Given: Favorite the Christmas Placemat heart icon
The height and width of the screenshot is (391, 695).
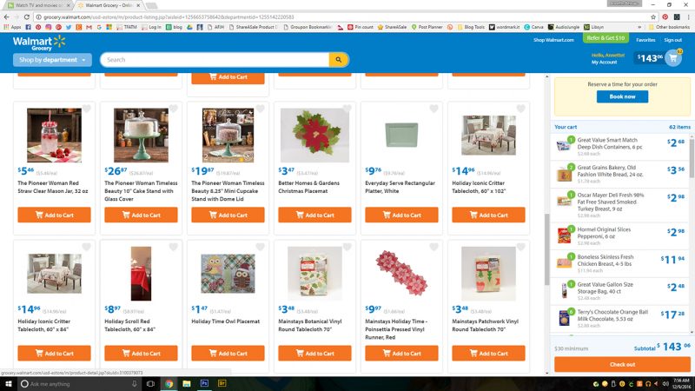Looking at the screenshot, I should [x=347, y=109].
